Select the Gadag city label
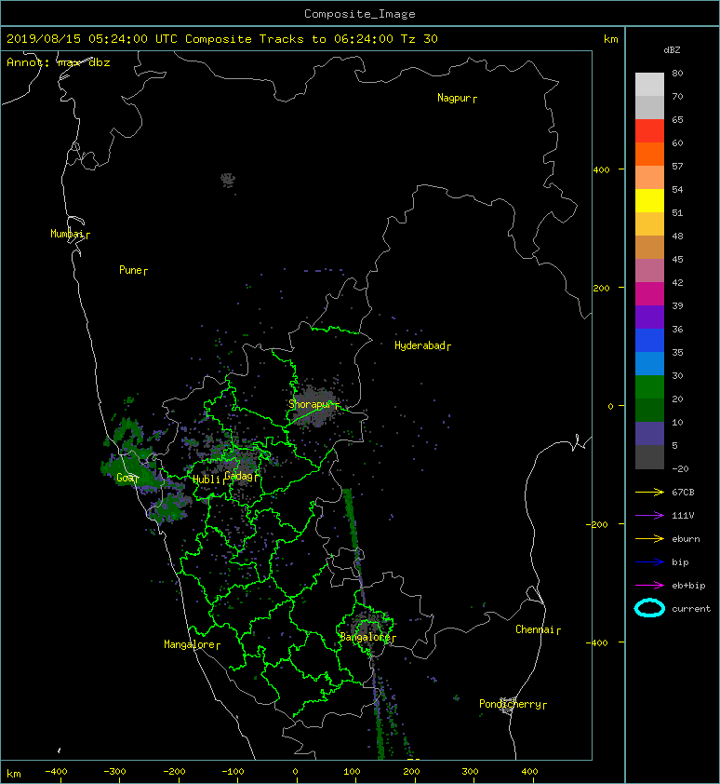 239,476
